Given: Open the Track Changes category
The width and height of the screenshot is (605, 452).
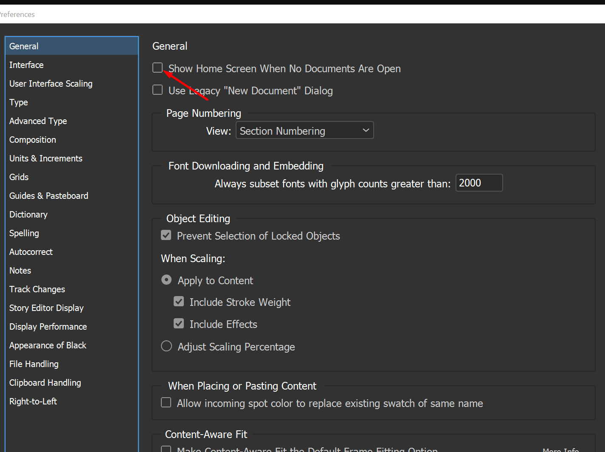Looking at the screenshot, I should pos(37,289).
